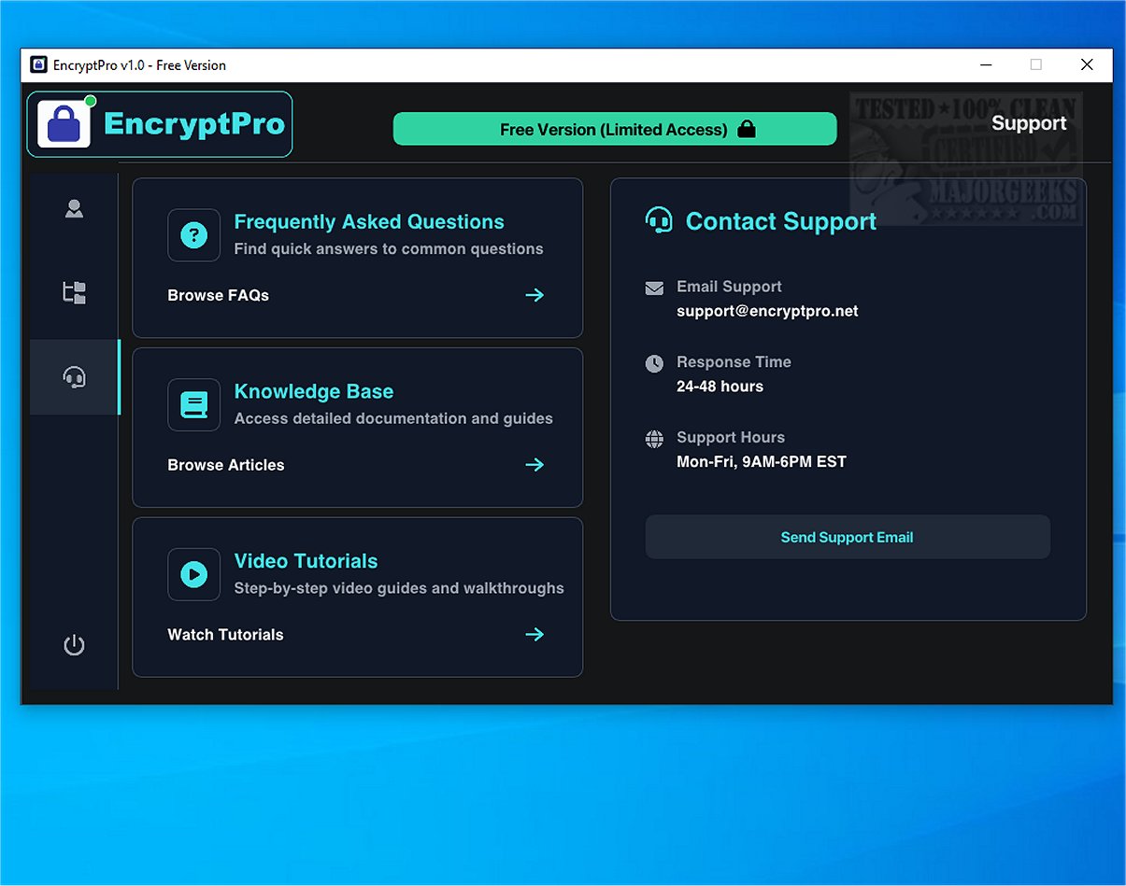The image size is (1126, 886).
Task: Click the headset icon beside Contact Support
Action: (x=659, y=220)
